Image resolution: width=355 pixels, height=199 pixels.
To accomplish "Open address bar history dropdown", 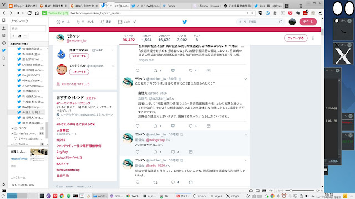I will [x=247, y=13].
